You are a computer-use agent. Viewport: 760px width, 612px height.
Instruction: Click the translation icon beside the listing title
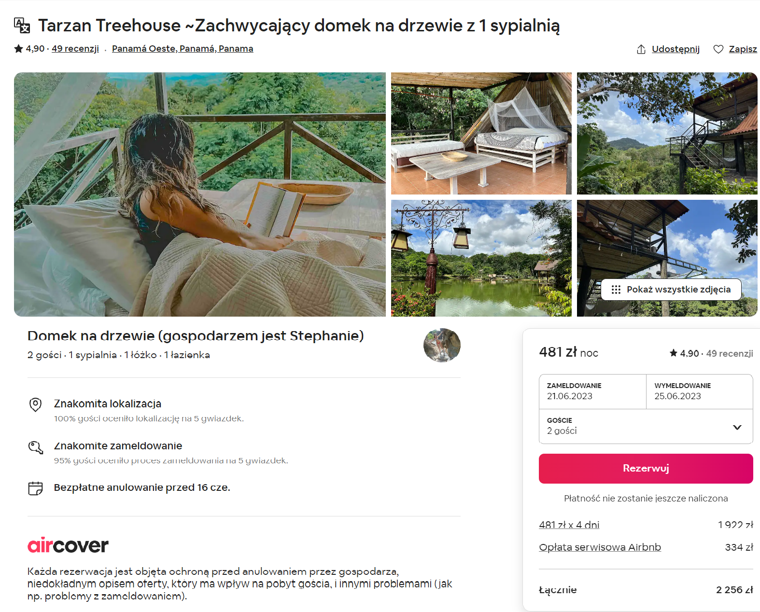22,25
